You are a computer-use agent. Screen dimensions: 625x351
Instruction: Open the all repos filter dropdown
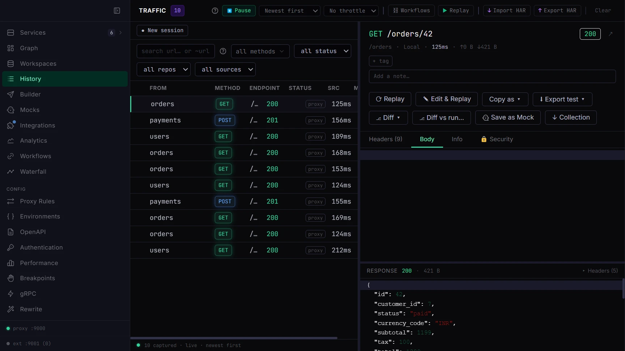pyautogui.click(x=163, y=69)
